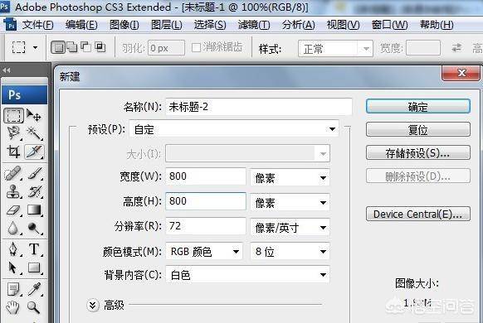Select the Notes tool
The width and height of the screenshot is (483, 323).
13,289
